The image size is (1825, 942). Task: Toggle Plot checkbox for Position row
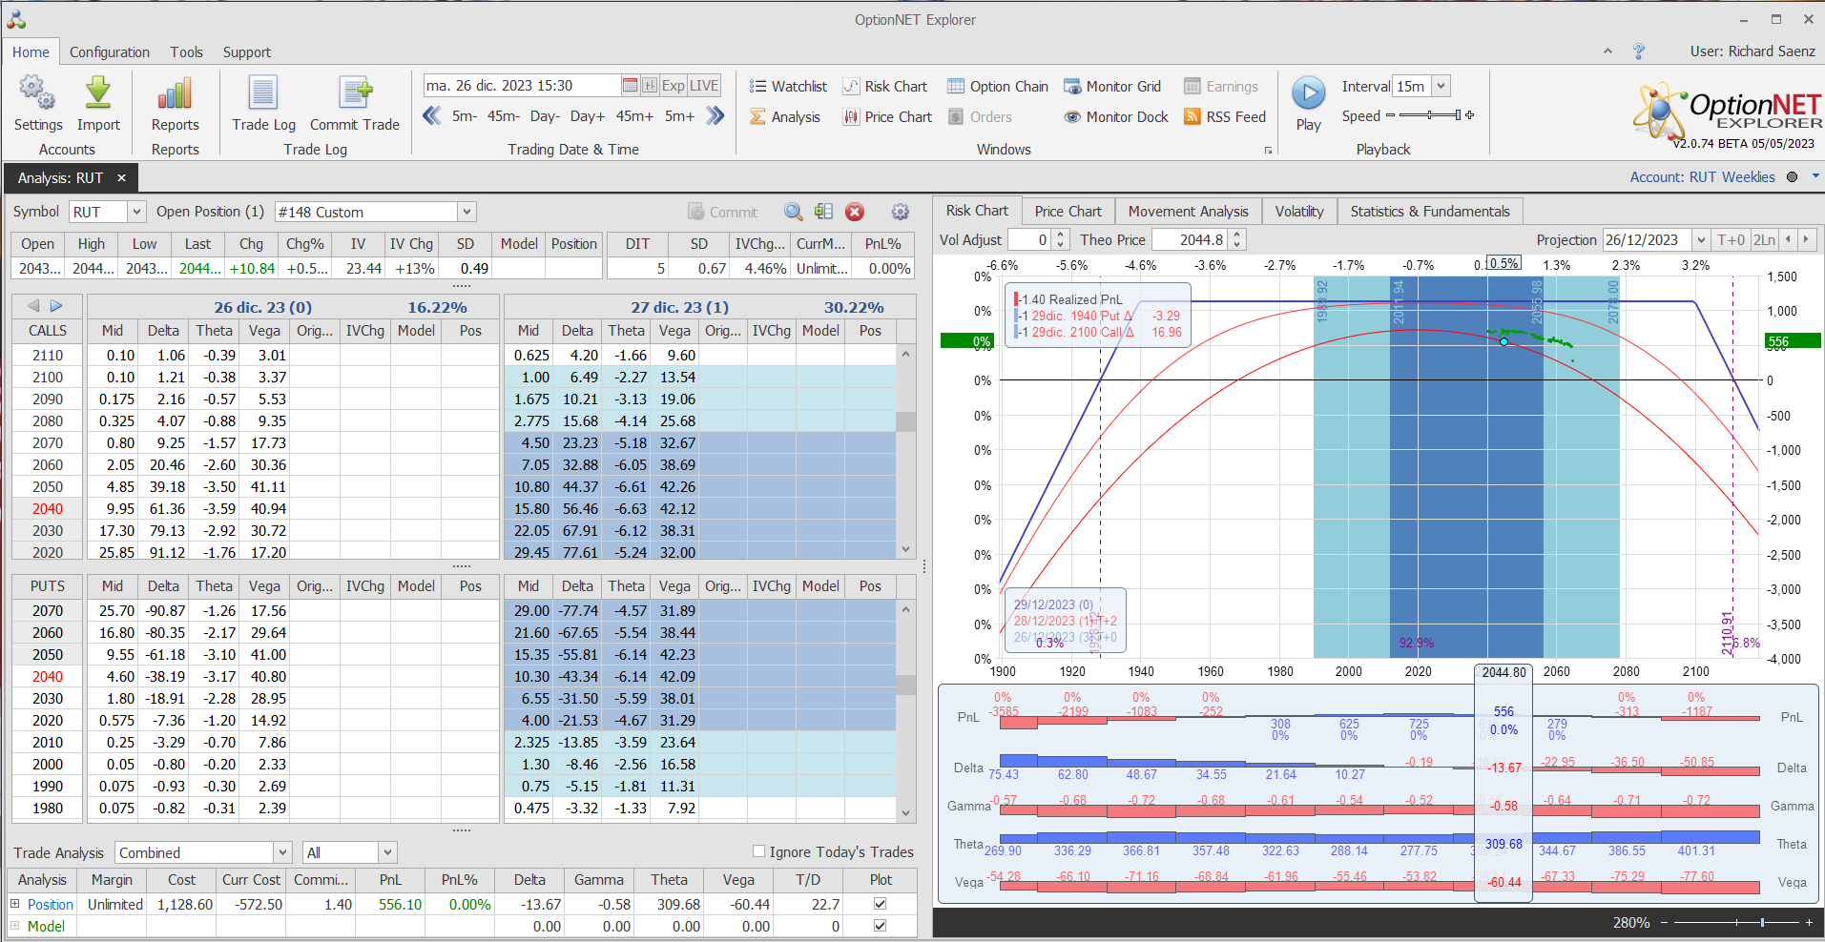pos(880,904)
